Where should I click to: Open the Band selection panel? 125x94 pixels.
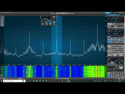pos(2,21)
